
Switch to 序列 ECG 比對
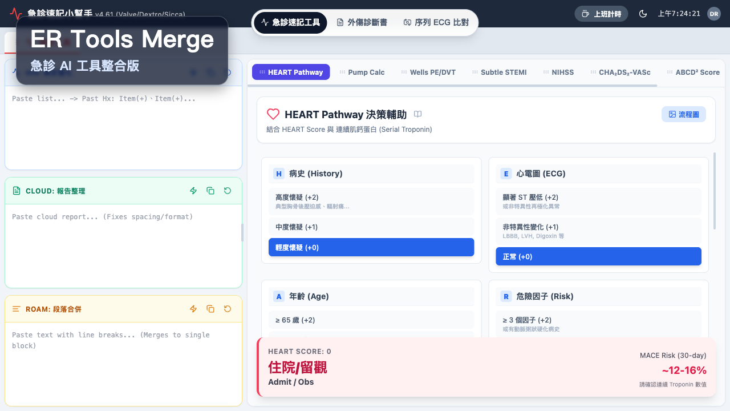point(436,22)
